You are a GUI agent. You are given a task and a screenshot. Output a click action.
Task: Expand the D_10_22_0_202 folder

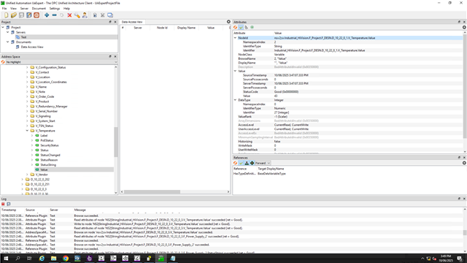(x=23, y=180)
